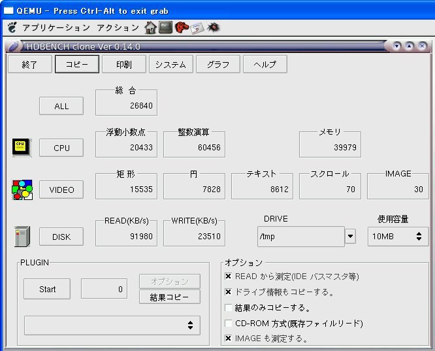Click the 矩形 value 15535

click(x=141, y=190)
